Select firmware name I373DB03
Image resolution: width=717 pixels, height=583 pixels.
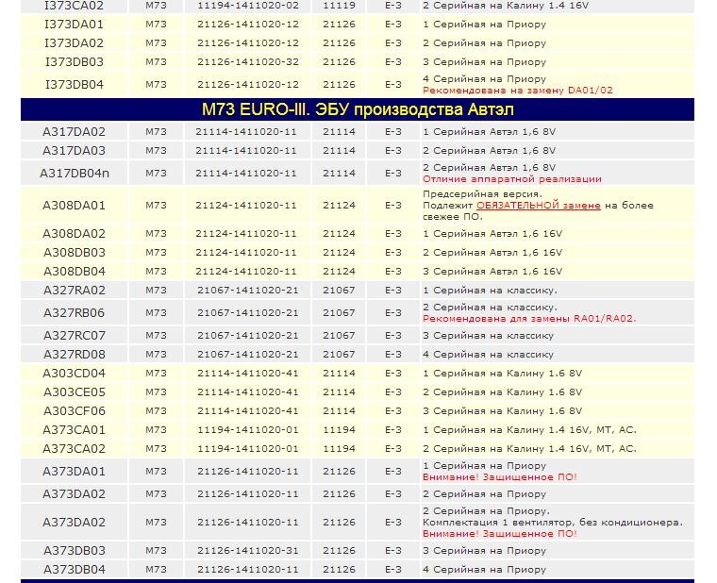pos(75,61)
